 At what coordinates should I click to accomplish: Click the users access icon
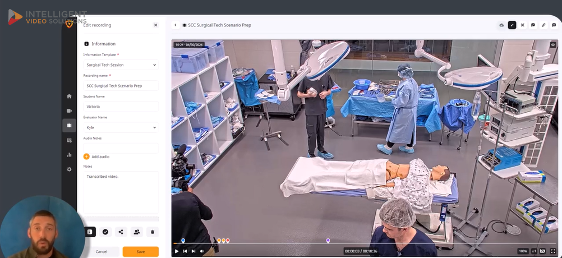pos(136,232)
